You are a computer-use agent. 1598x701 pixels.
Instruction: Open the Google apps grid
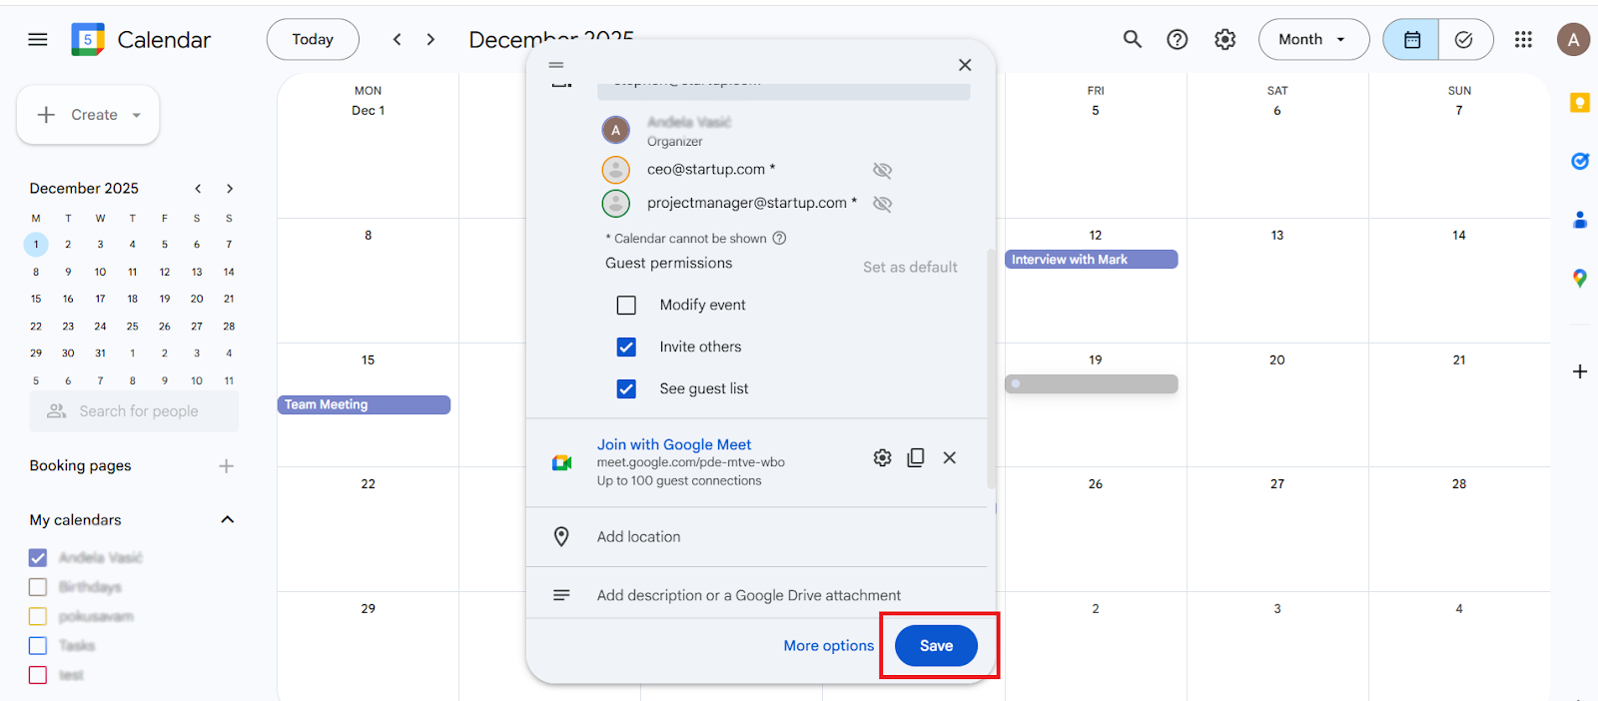pyautogui.click(x=1522, y=39)
